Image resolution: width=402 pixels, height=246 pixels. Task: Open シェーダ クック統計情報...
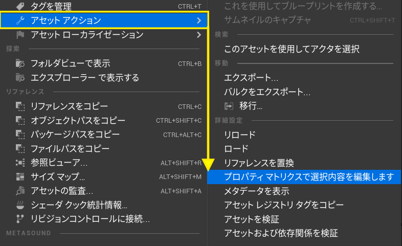click(104, 205)
